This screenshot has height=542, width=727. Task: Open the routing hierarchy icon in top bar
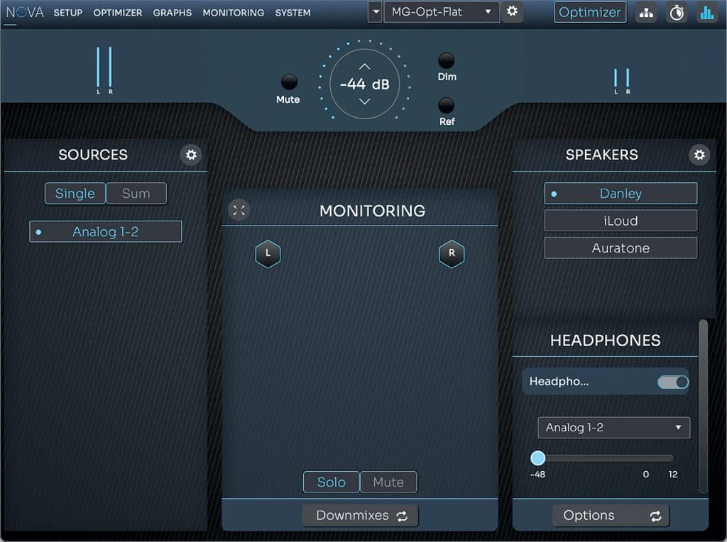click(x=646, y=13)
